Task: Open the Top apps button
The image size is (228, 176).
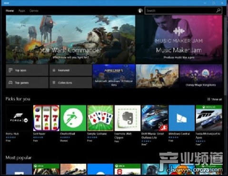Action: tap(27, 70)
